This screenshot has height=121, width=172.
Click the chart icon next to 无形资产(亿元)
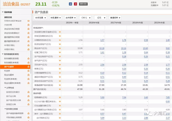tap(60, 65)
